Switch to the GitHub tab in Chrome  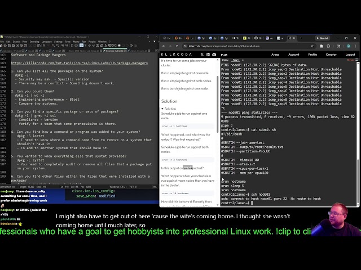point(258,38)
